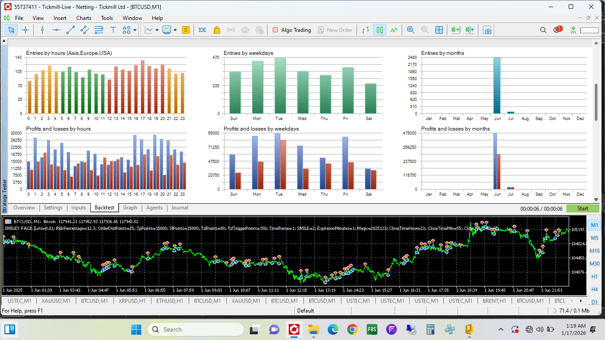Screen dimensions: 605x340
Task: Tile the chart windows
Action: (x=439, y=30)
